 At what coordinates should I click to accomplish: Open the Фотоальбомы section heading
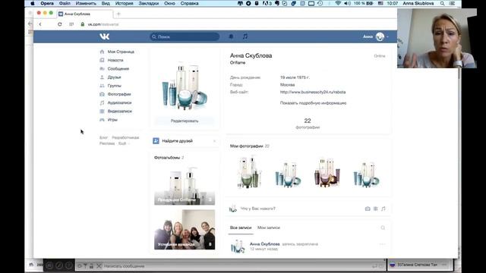pos(167,158)
